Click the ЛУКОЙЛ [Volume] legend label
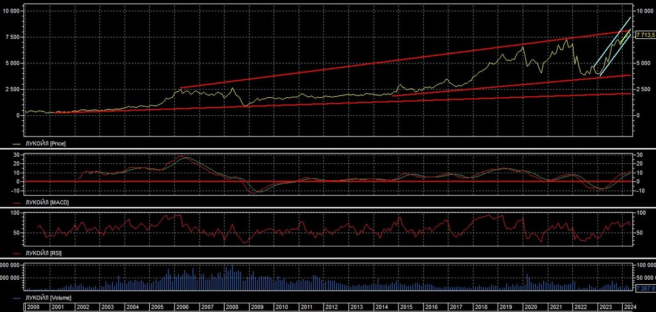This screenshot has height=312, width=656. coord(49,298)
